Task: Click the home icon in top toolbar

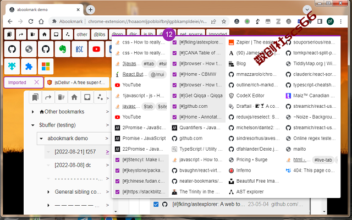Action: click(x=44, y=34)
